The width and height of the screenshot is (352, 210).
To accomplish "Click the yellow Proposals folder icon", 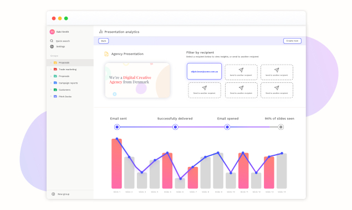I will (x=55, y=62).
